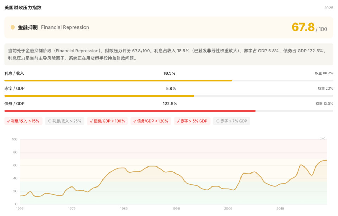Image resolution: width=338 pixels, height=216 pixels.
Task: Click the 2025 year label
Action: point(328,8)
